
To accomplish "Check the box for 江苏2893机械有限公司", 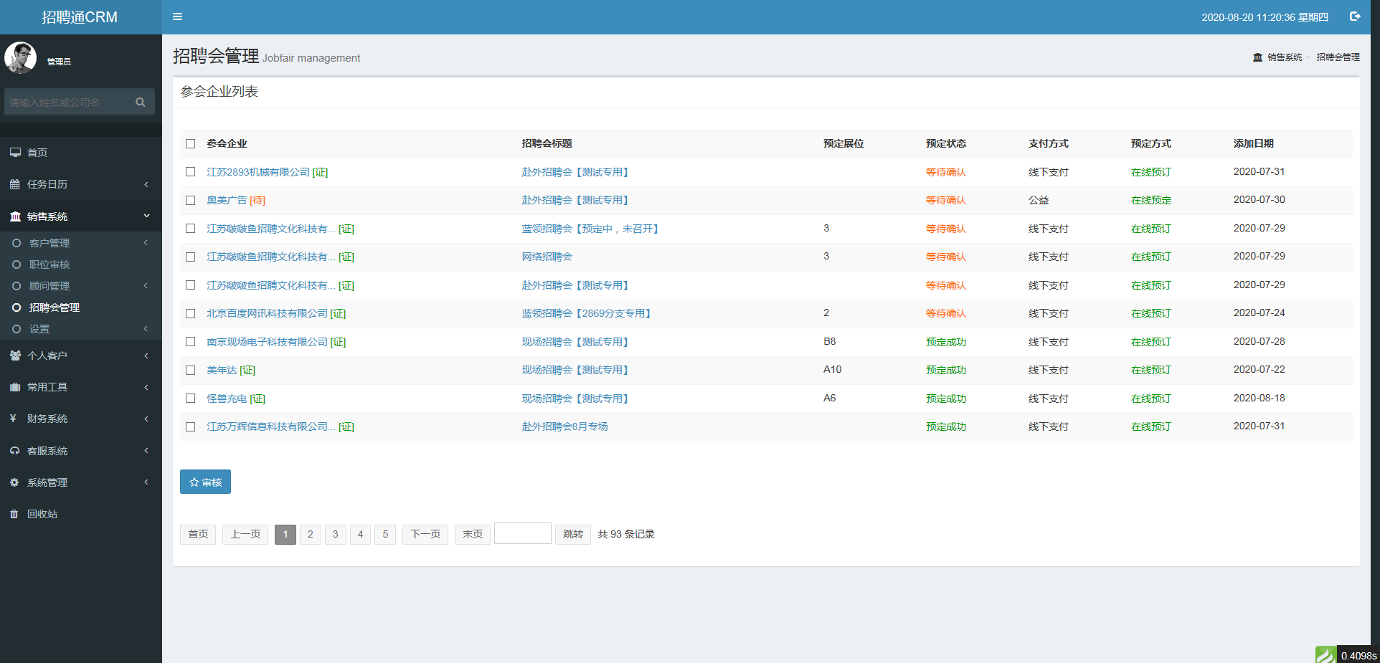I will pos(191,172).
